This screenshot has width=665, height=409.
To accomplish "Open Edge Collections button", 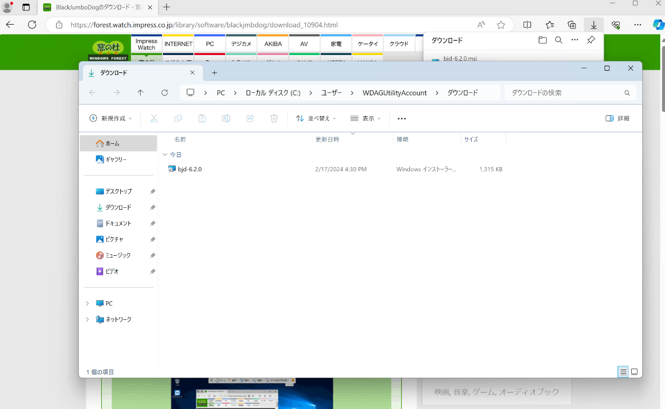I will click(x=572, y=25).
